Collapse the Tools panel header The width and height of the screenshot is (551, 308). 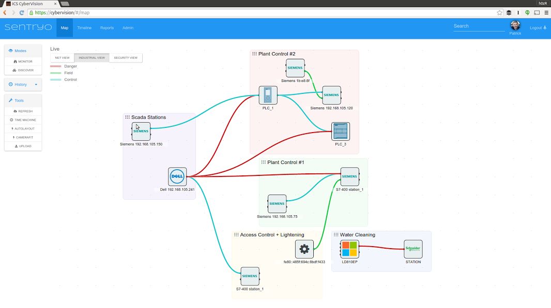pyautogui.click(x=23, y=101)
